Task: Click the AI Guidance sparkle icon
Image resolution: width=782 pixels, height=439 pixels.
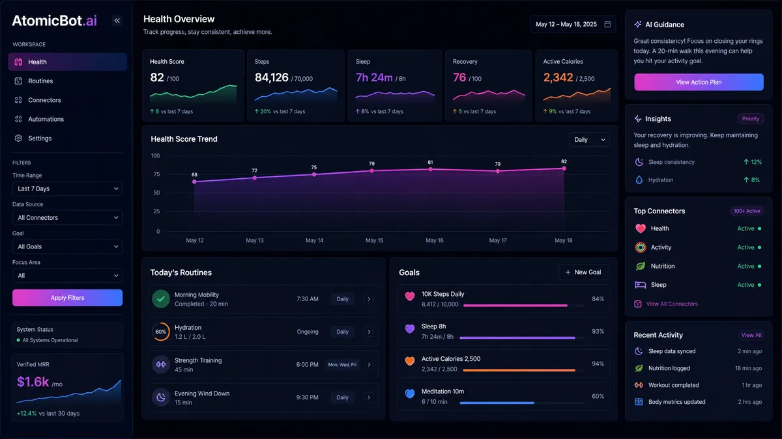Action: [x=638, y=24]
